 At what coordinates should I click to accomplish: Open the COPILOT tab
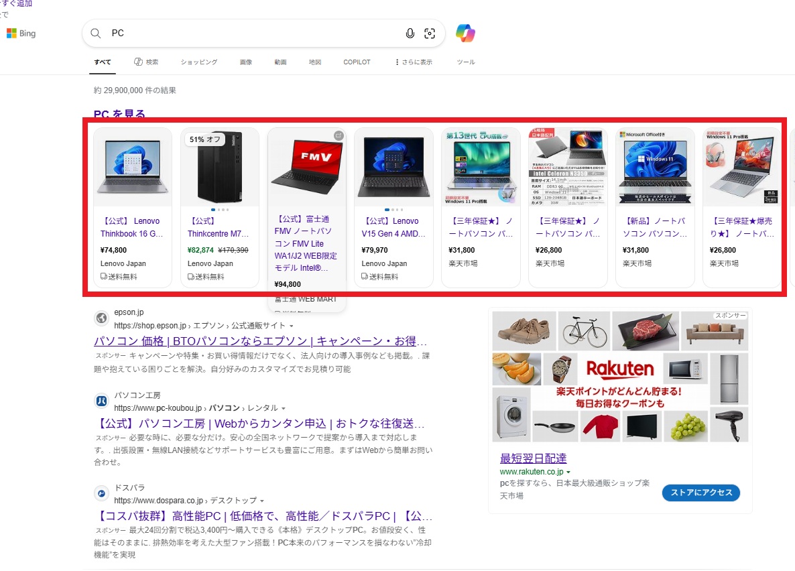(357, 62)
